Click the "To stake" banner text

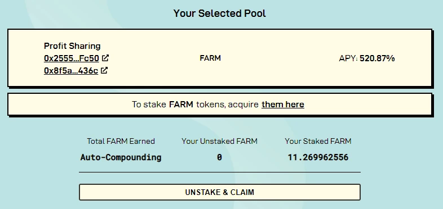coord(149,104)
